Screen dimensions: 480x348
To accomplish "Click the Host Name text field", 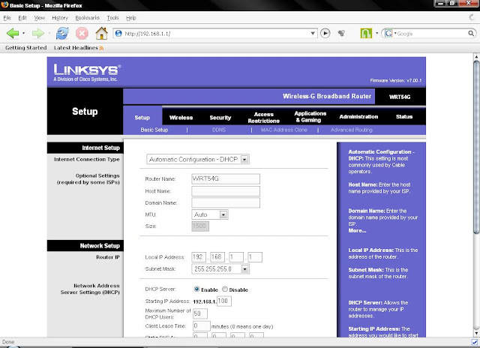I will [x=226, y=190].
